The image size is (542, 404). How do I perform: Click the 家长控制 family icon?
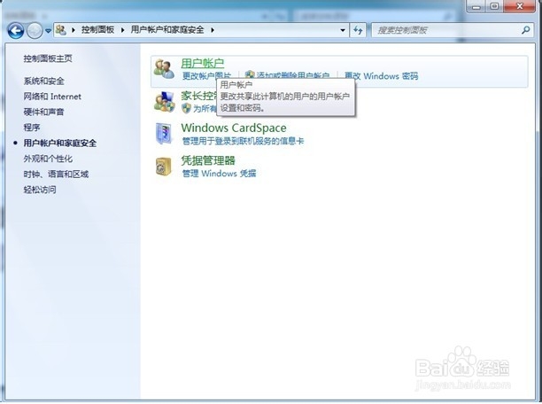coord(164,102)
